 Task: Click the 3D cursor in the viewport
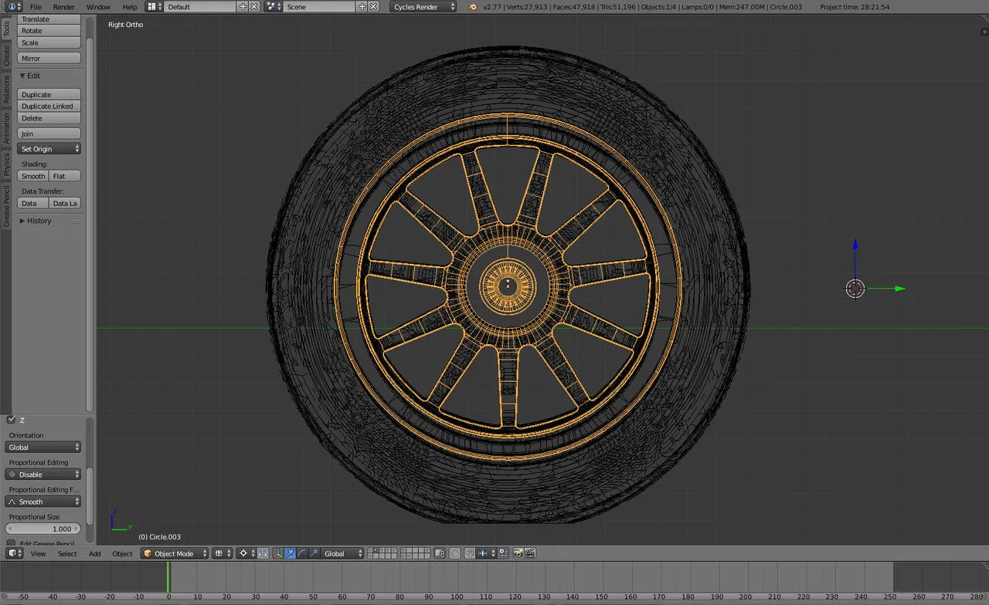[855, 289]
